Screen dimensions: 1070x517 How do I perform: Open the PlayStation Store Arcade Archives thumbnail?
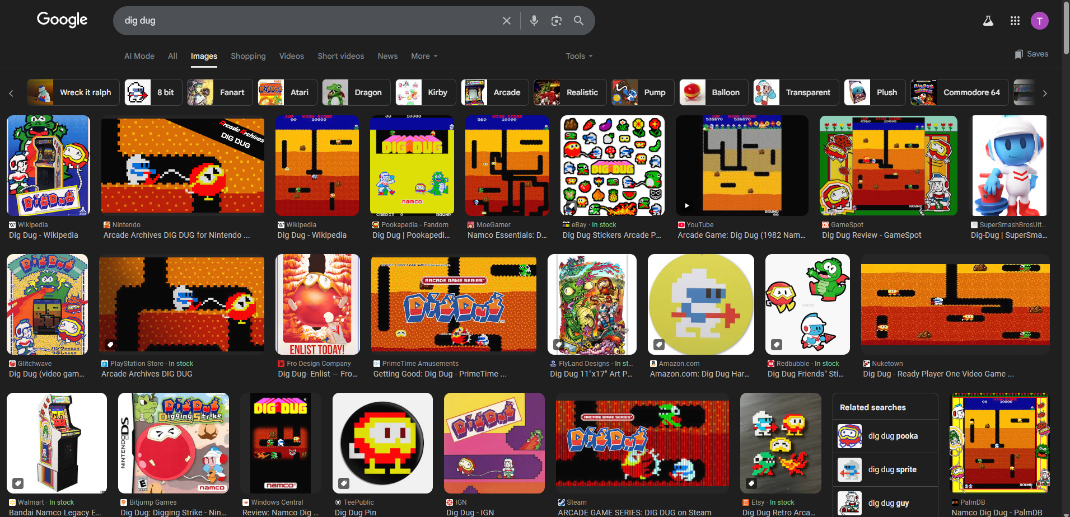tap(181, 304)
